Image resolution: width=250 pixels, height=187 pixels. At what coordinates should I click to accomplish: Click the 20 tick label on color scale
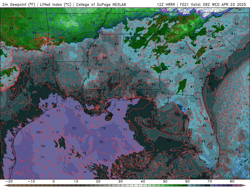98,181
